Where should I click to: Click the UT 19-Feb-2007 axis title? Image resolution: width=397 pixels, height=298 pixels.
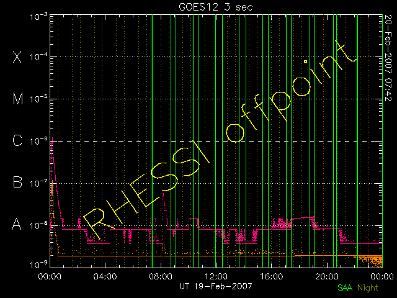click(x=216, y=286)
